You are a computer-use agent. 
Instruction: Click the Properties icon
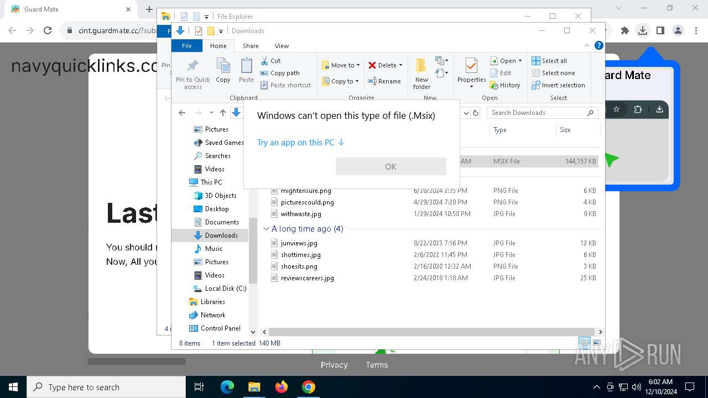471,66
